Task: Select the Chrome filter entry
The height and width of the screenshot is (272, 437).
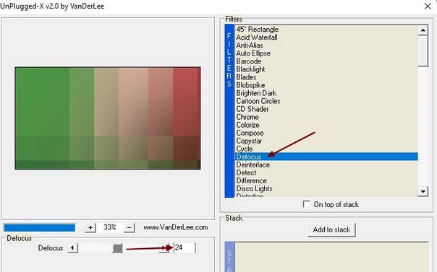Action: [247, 117]
